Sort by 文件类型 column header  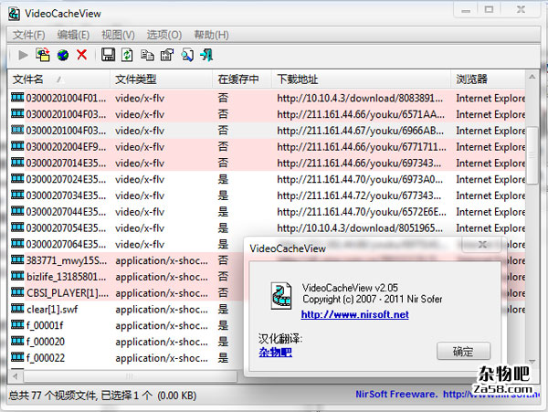tap(161, 79)
